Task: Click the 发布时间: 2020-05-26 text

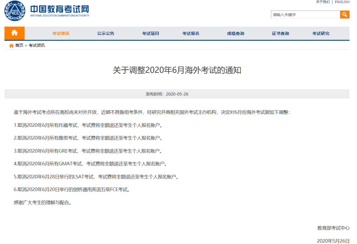Action: point(167,94)
